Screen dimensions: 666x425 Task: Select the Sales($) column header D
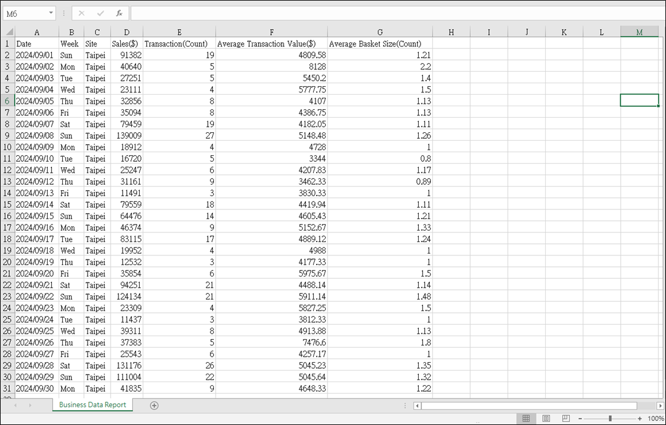click(x=127, y=31)
